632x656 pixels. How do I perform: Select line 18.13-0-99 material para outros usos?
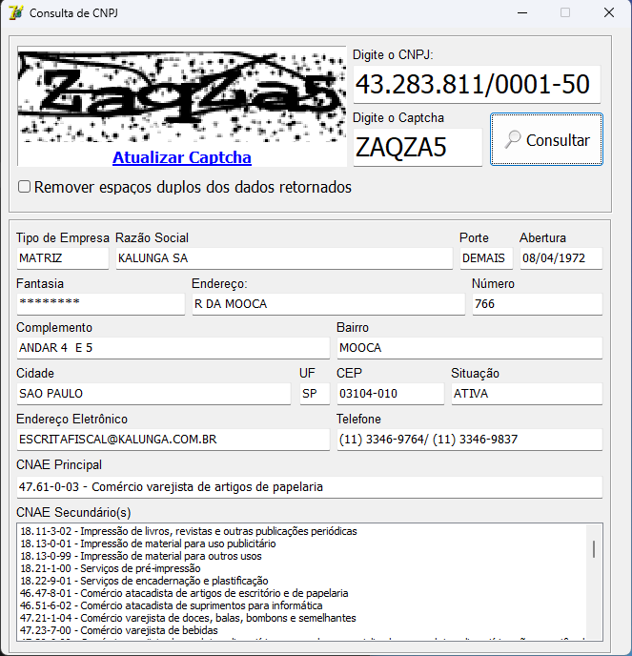141,556
